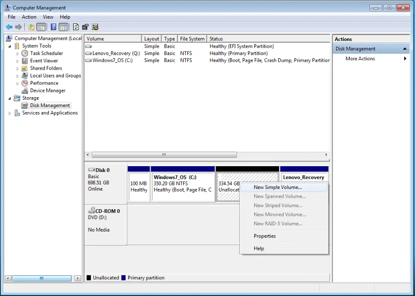Expand Services and Applications node
Screen dimensions: 415x296
click(x=10, y=113)
